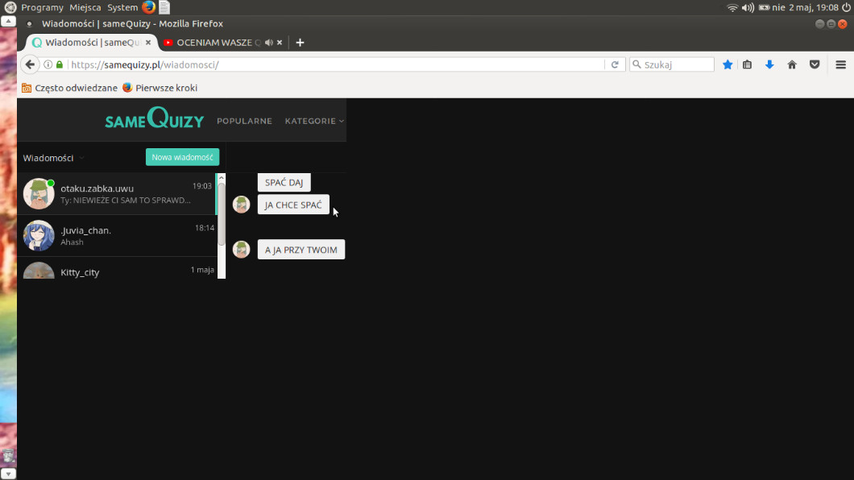Open the Firefox hamburger menu
Image resolution: width=854 pixels, height=480 pixels.
tap(840, 64)
